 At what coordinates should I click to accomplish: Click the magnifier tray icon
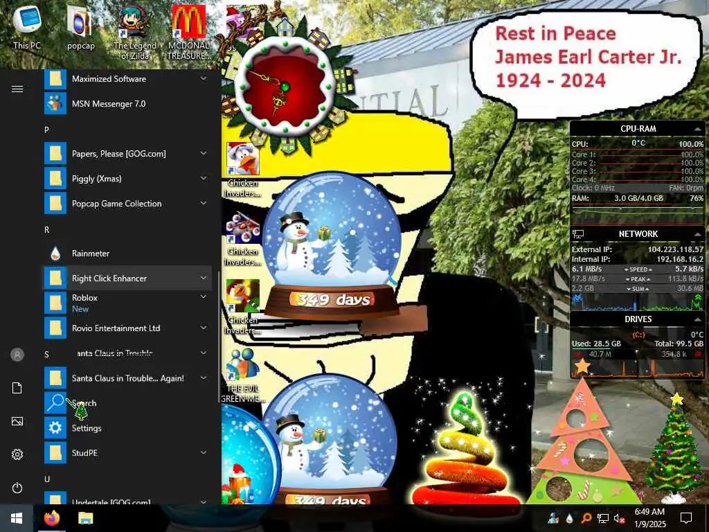click(x=586, y=518)
